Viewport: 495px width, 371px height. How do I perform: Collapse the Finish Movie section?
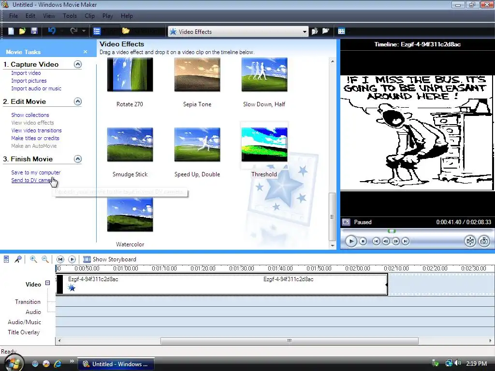pos(78,159)
